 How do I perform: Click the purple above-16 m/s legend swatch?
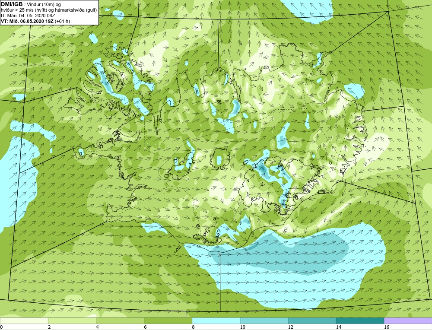pos(408,320)
